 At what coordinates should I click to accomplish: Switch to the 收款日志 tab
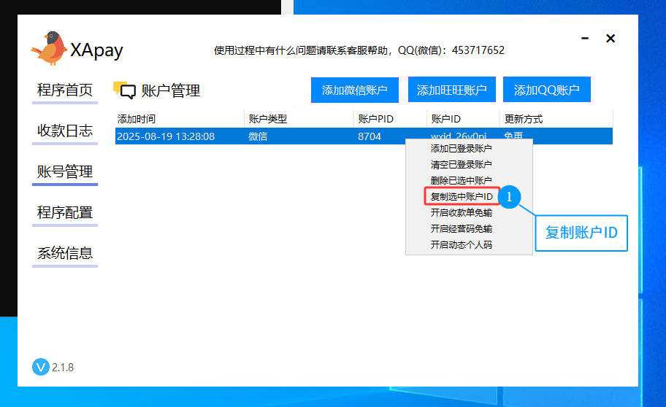pos(65,131)
